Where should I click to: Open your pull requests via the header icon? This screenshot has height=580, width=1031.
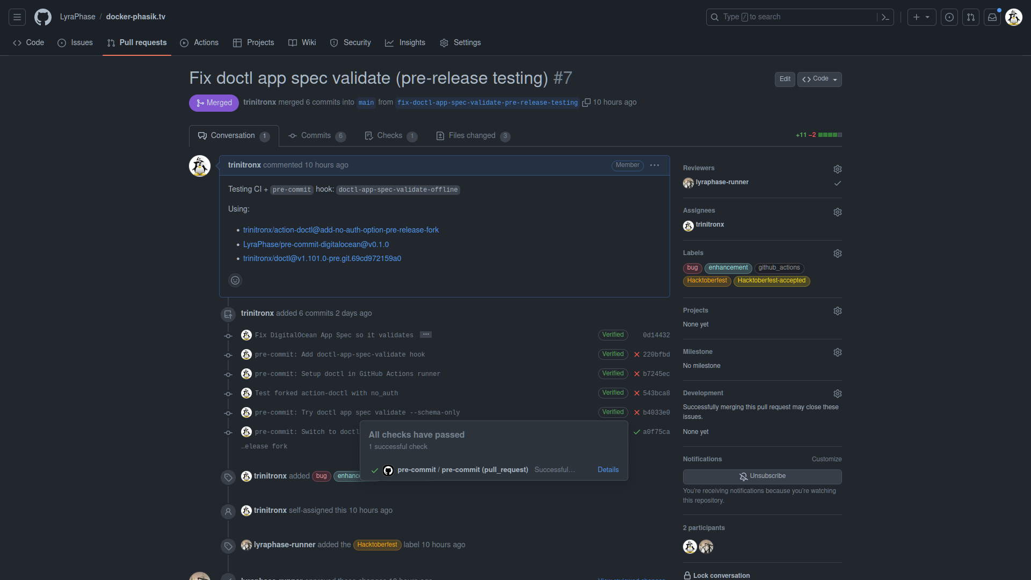(x=971, y=17)
